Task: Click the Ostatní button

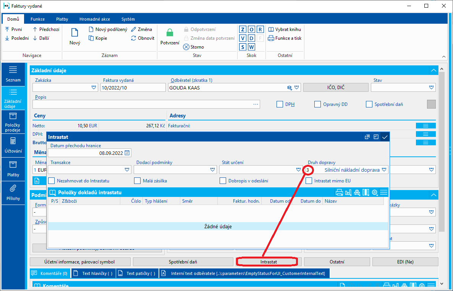Action: click(337, 262)
